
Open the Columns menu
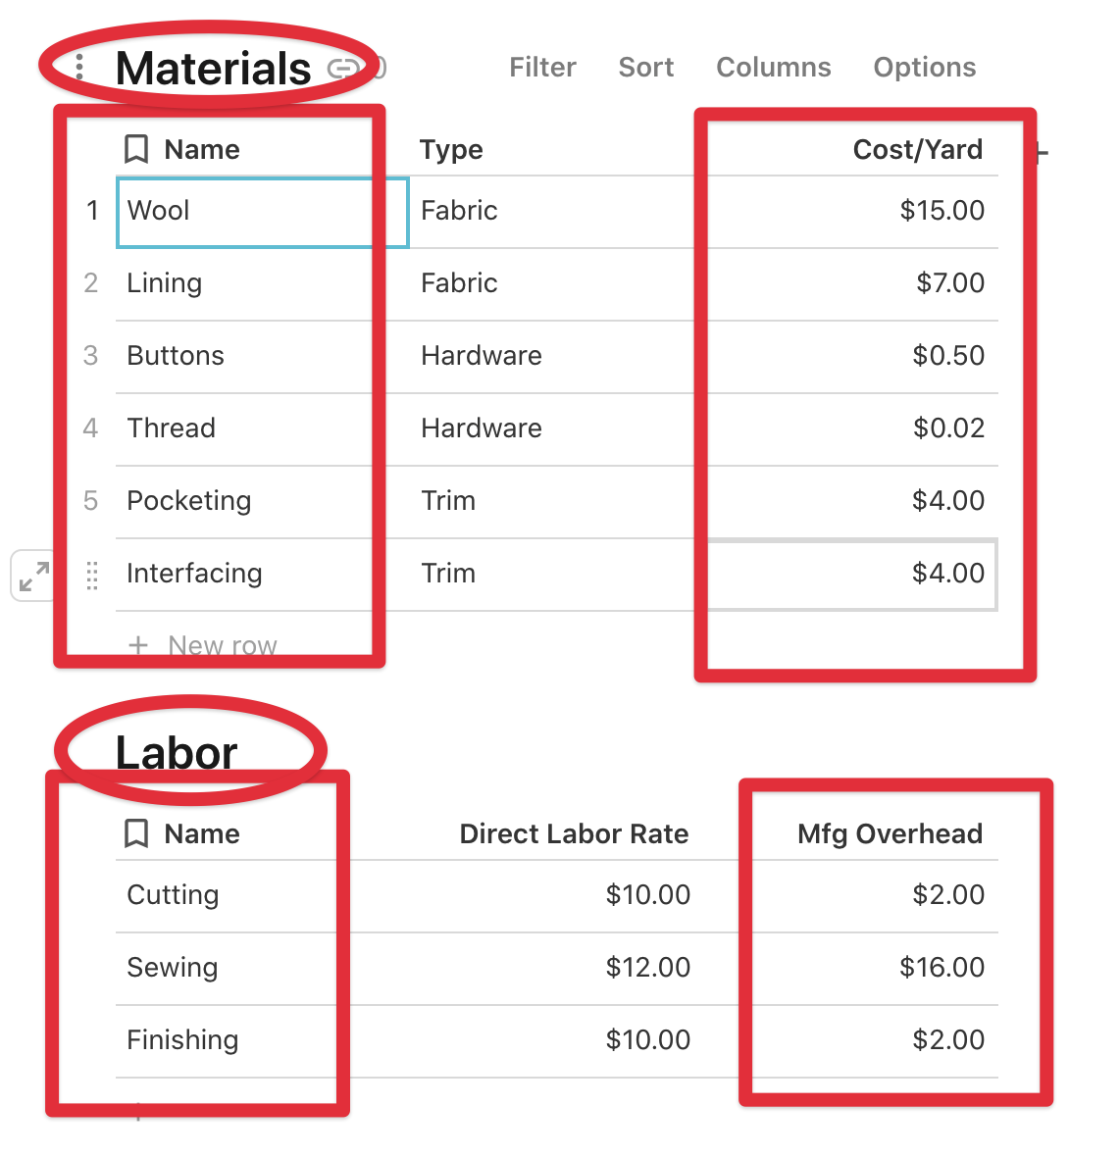(x=773, y=67)
